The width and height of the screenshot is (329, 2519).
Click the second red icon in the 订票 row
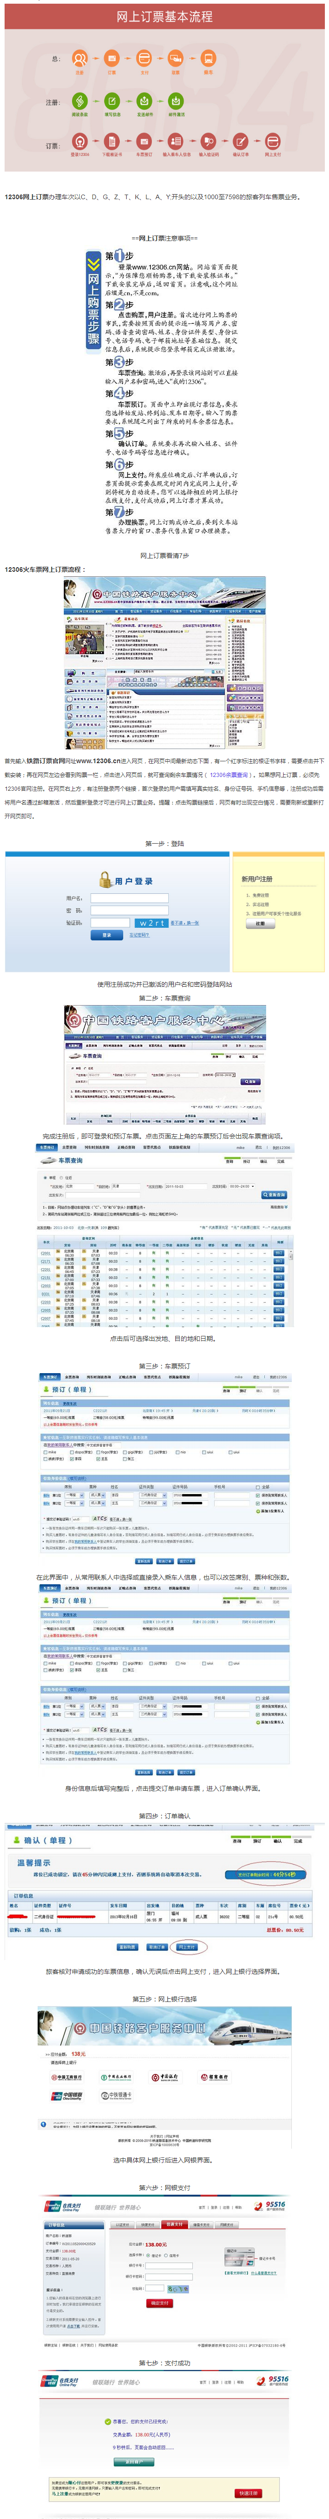click(112, 142)
